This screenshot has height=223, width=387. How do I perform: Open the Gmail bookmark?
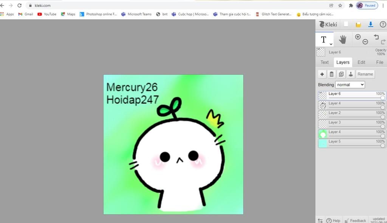tap(26, 14)
